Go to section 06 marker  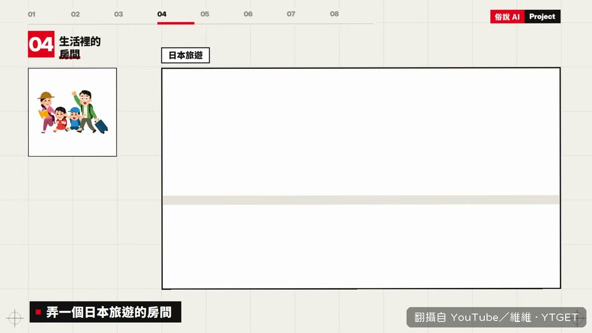(x=248, y=14)
